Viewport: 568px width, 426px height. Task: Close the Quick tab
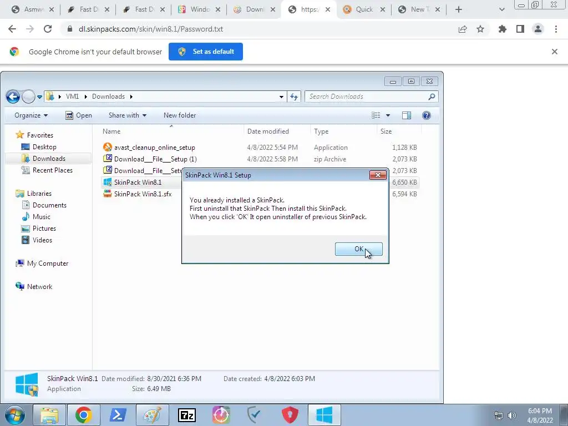tap(383, 9)
